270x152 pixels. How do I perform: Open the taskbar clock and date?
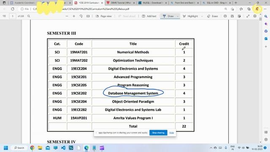click(x=257, y=148)
